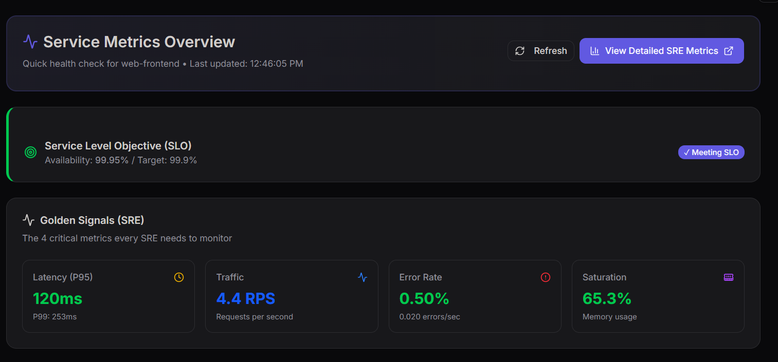Select the 120ms latency value
Viewport: 778px width, 362px height.
tap(58, 298)
